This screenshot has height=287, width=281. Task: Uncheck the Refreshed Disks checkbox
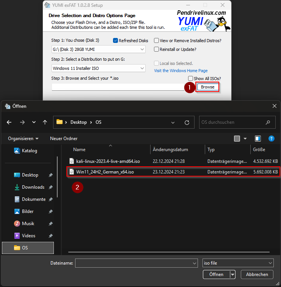click(x=116, y=41)
